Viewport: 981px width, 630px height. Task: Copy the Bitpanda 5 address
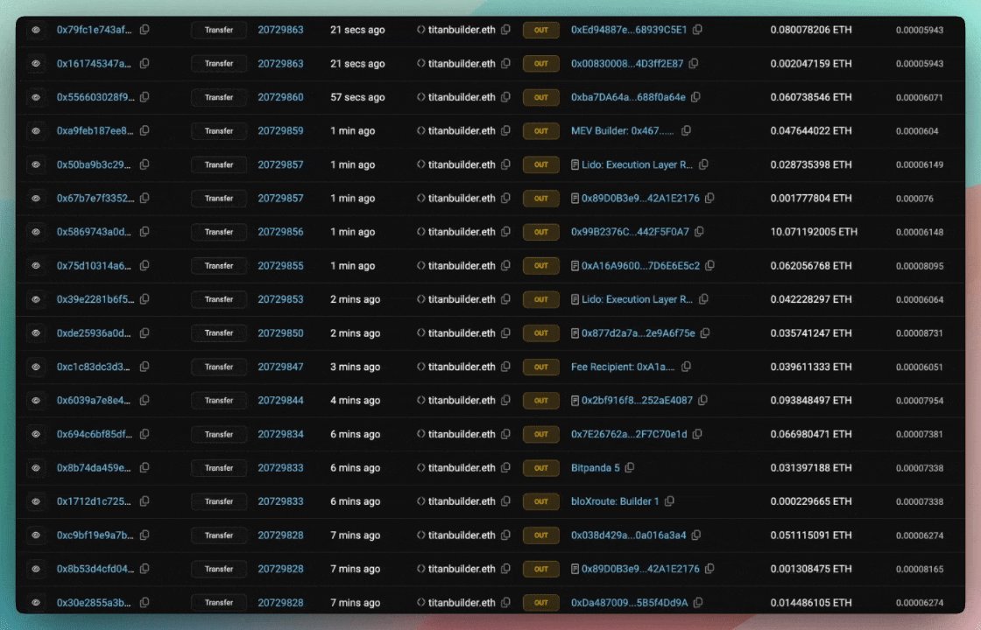(x=630, y=467)
